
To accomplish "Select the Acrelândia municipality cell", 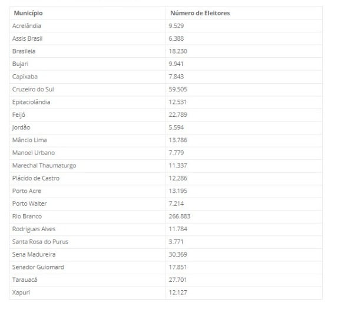I will [27, 25].
